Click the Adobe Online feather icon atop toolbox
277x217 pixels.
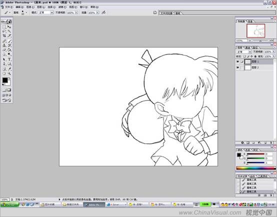(x=6, y=21)
